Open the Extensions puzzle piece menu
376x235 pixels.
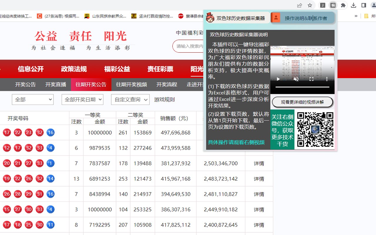pos(343,5)
